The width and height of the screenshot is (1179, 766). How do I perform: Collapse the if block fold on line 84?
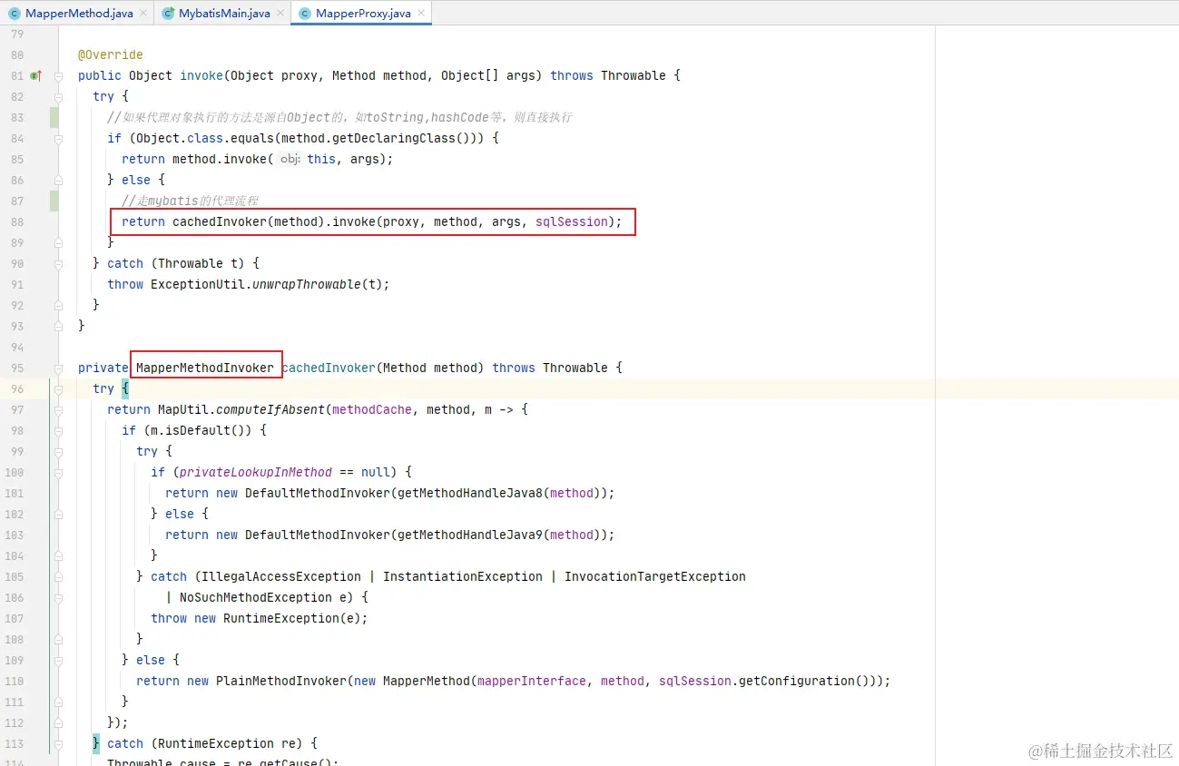(x=58, y=138)
